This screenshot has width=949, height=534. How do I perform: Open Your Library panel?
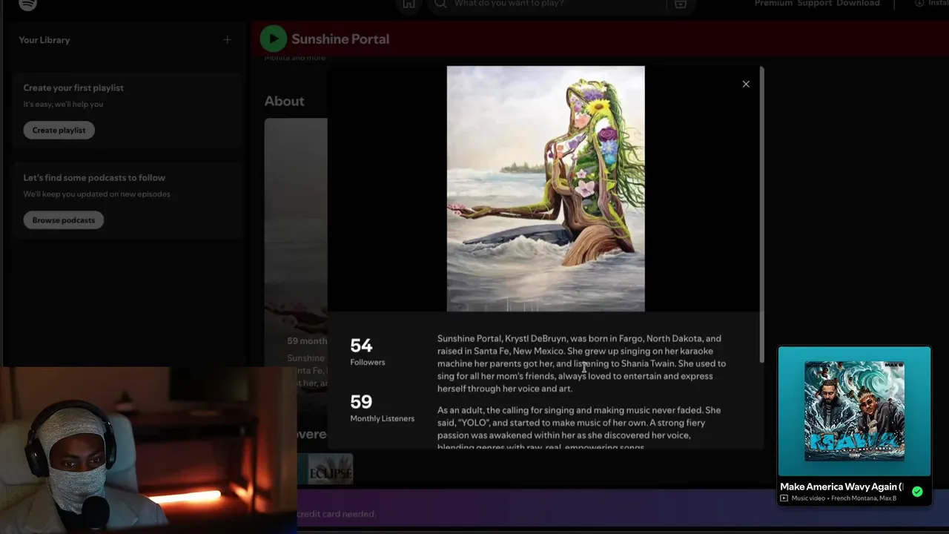point(44,40)
